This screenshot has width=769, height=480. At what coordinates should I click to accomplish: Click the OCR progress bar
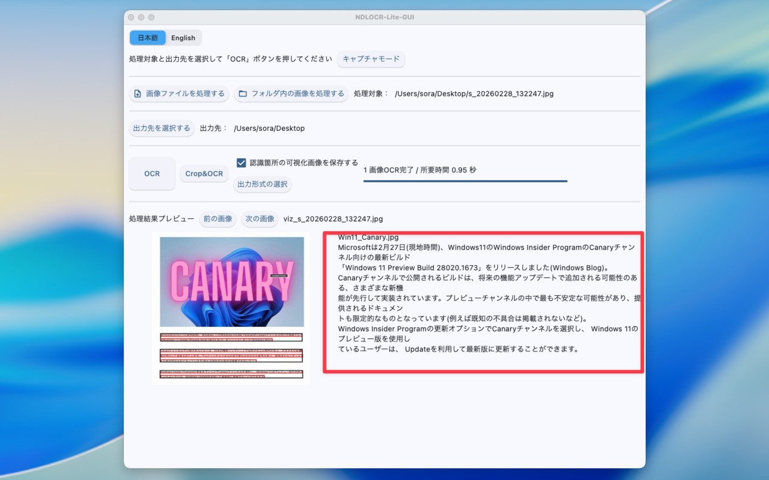(465, 181)
